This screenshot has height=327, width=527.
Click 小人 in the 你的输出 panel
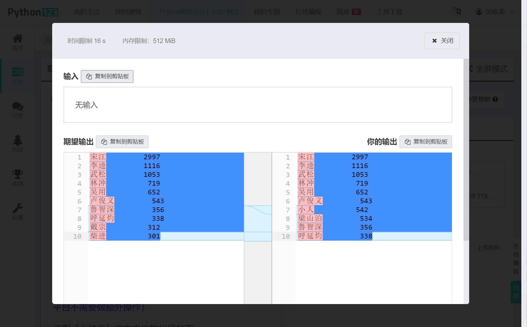pyautogui.click(x=306, y=210)
